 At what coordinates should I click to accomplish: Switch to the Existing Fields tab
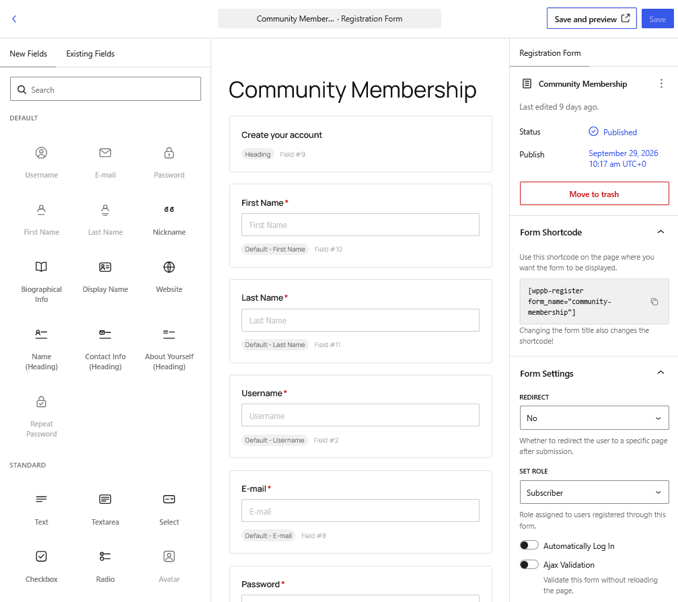[90, 54]
